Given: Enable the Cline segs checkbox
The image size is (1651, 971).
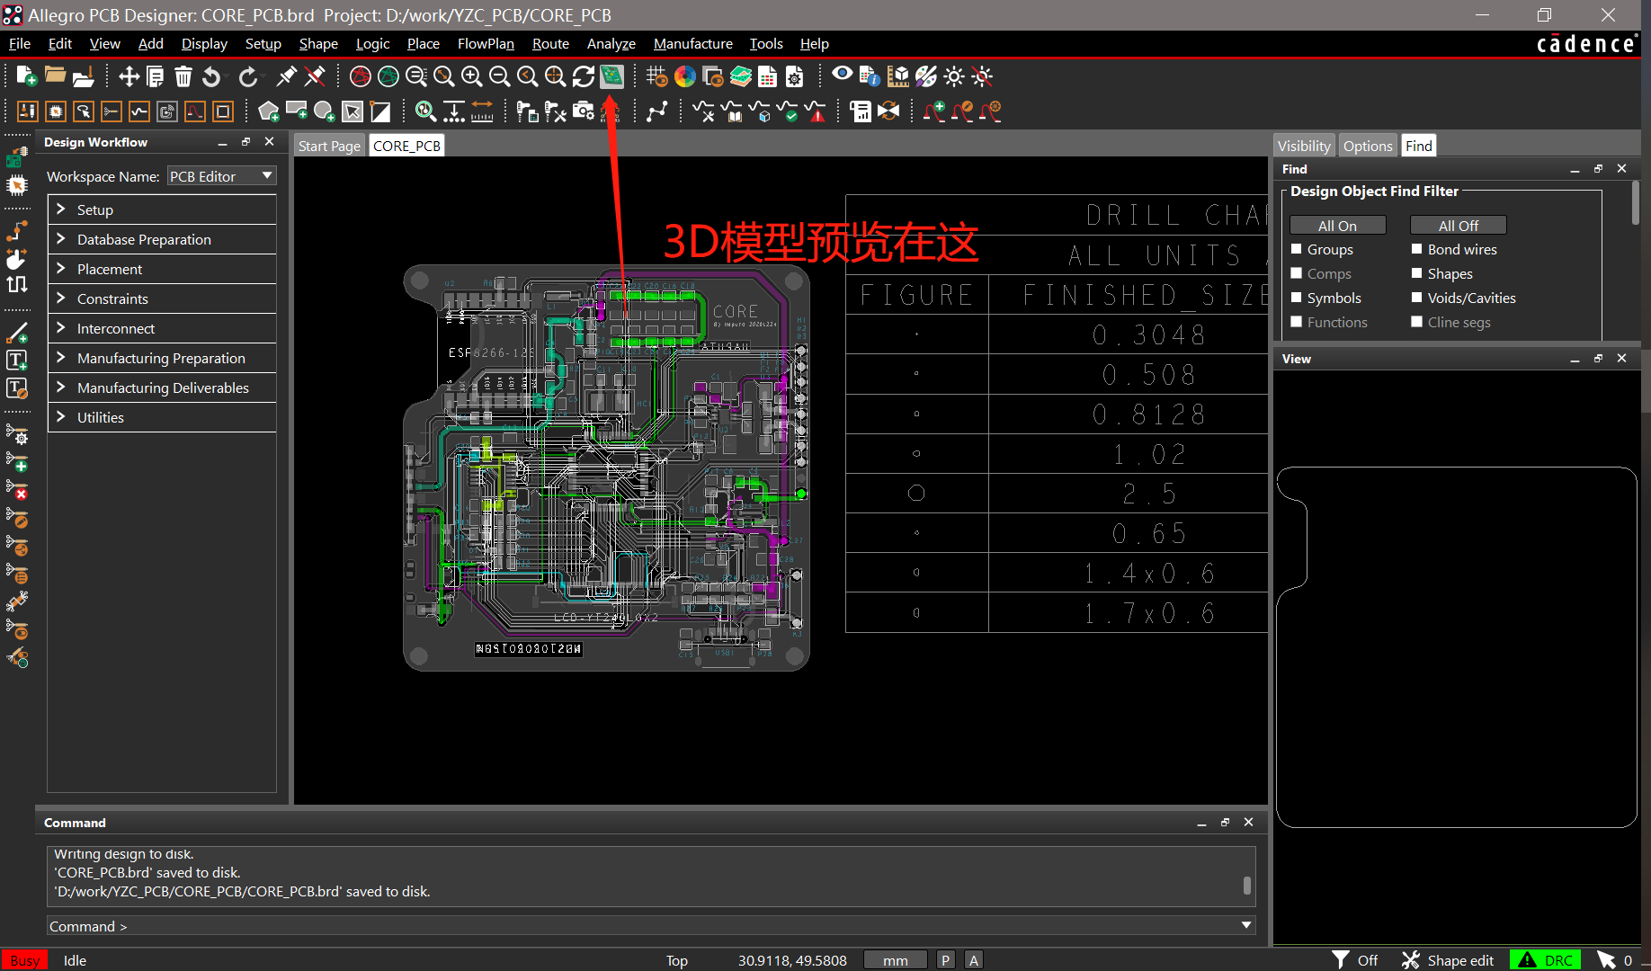Looking at the screenshot, I should (x=1417, y=322).
